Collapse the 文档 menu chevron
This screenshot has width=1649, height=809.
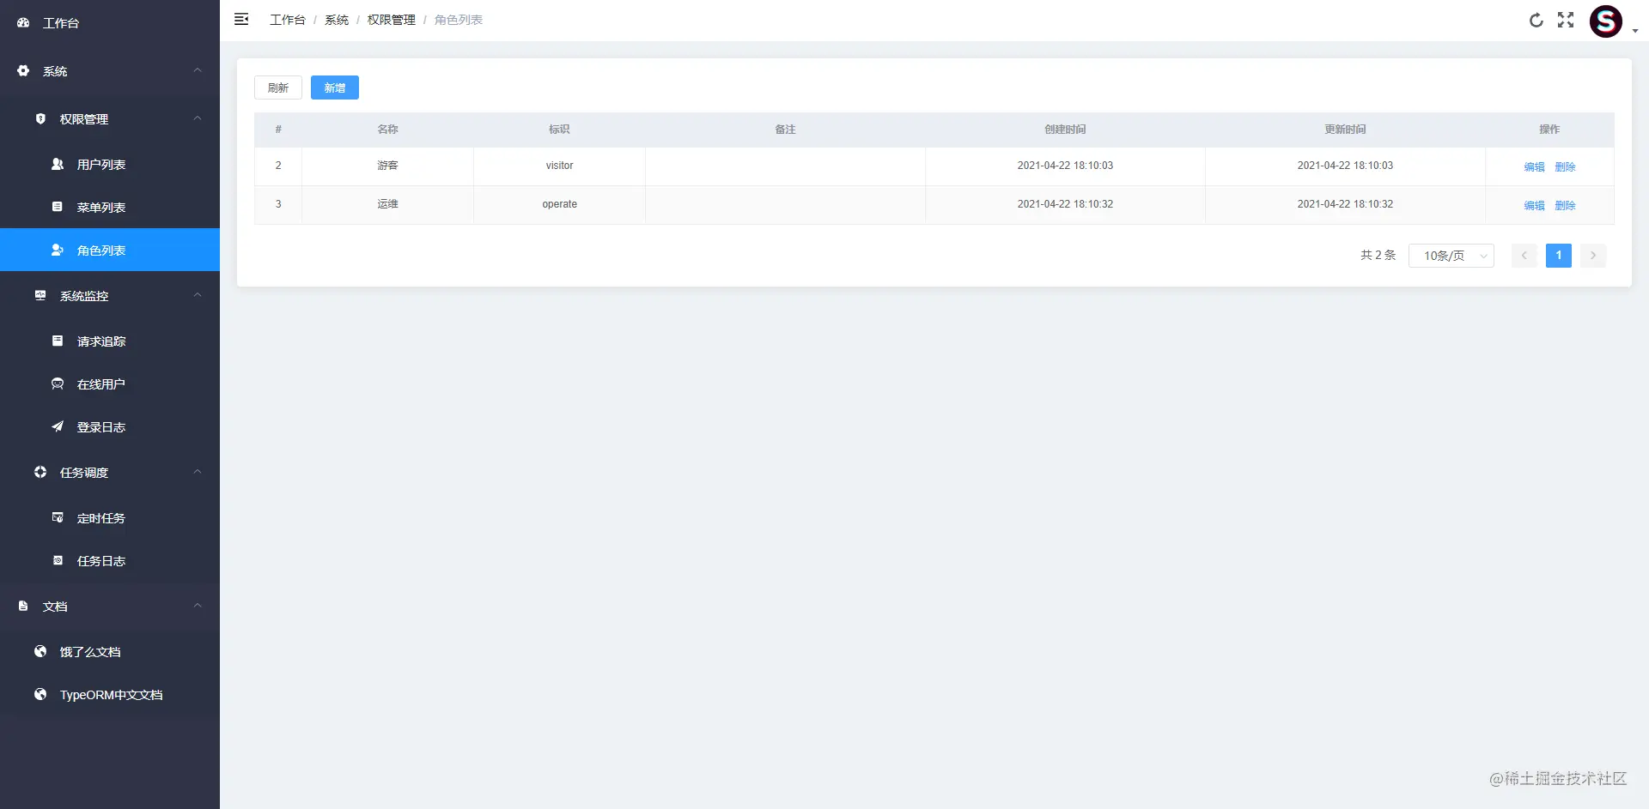click(198, 606)
